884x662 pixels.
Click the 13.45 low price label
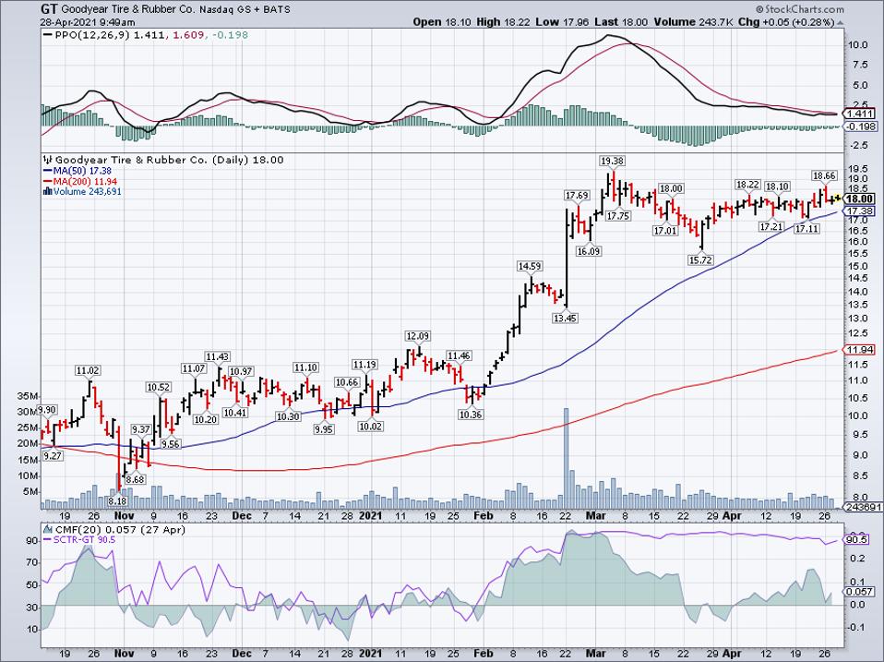tap(566, 318)
